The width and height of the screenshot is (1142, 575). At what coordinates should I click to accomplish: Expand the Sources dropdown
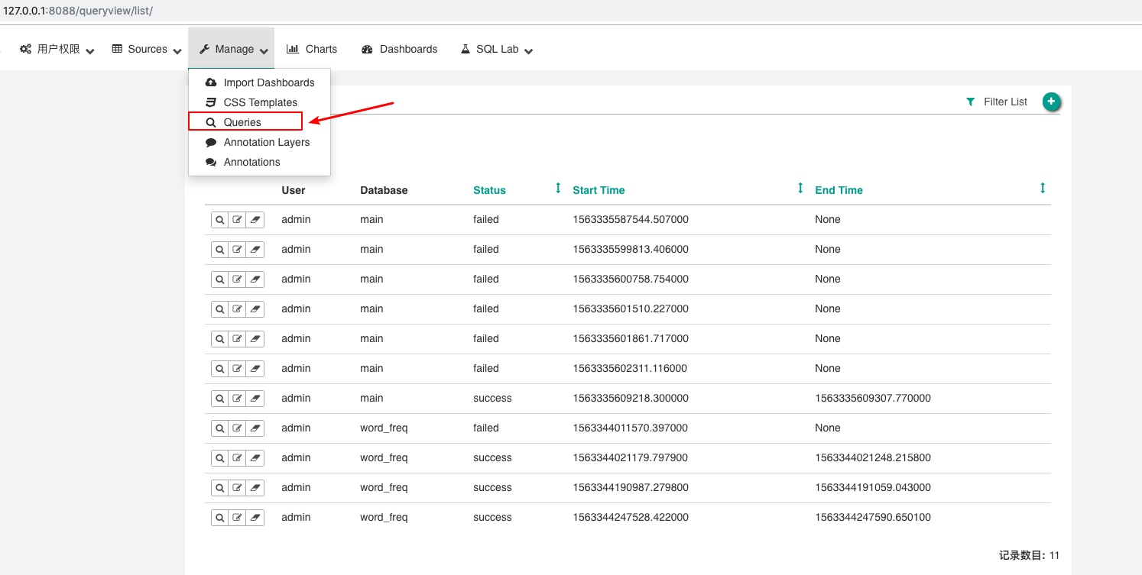pos(146,49)
